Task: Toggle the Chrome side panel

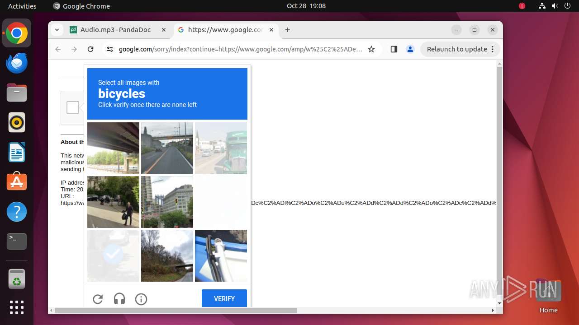Action: point(394,49)
